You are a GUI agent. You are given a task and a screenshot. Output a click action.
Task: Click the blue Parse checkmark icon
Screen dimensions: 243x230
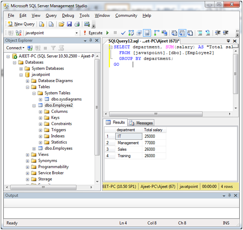coord(123,33)
